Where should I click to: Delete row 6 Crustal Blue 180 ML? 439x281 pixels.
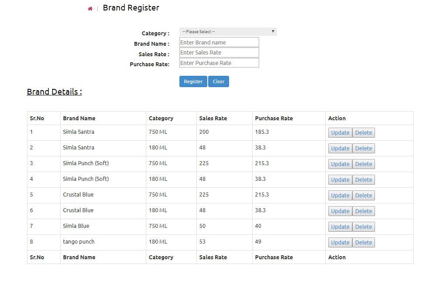[x=363, y=211]
